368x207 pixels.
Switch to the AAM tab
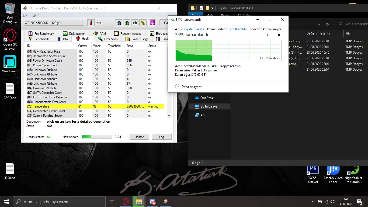click(x=100, y=33)
